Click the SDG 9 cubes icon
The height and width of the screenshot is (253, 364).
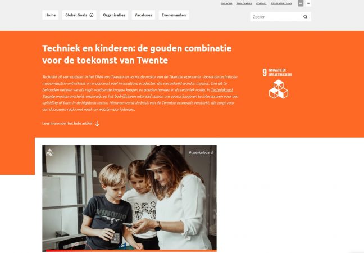(x=279, y=89)
